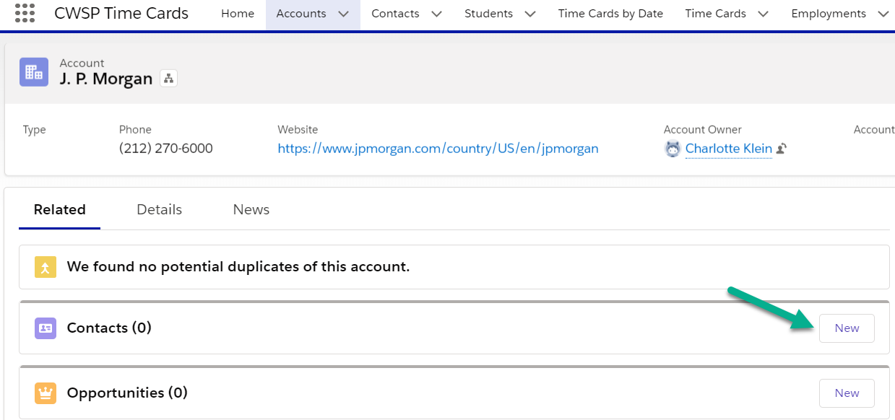Open the App Launcher grid icon
The image size is (895, 420).
(x=25, y=13)
